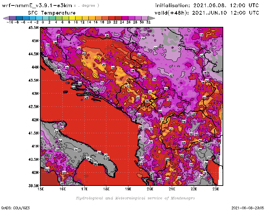Click the latitude label '45.5N'

pyautogui.click(x=33, y=28)
